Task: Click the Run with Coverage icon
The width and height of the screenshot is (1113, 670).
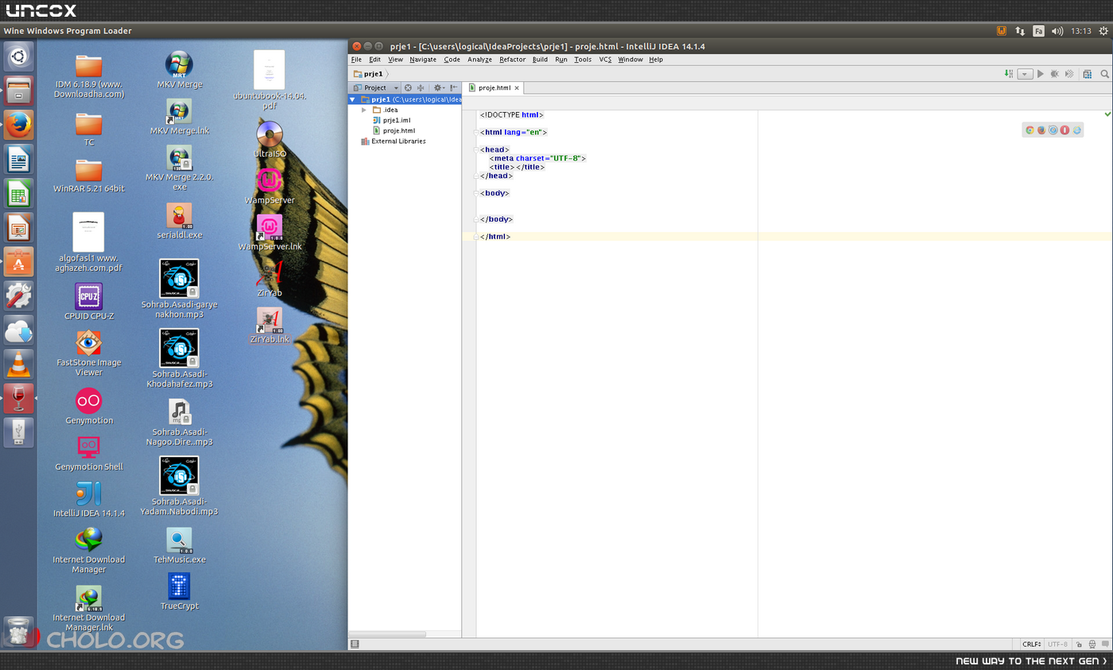Action: coord(1069,74)
